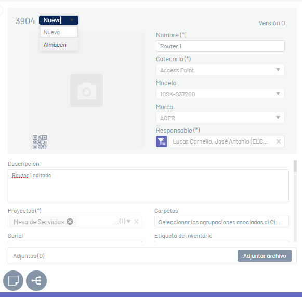
Task: Collapse the Nuevo state dropdown arrow
Action: pyautogui.click(x=72, y=20)
